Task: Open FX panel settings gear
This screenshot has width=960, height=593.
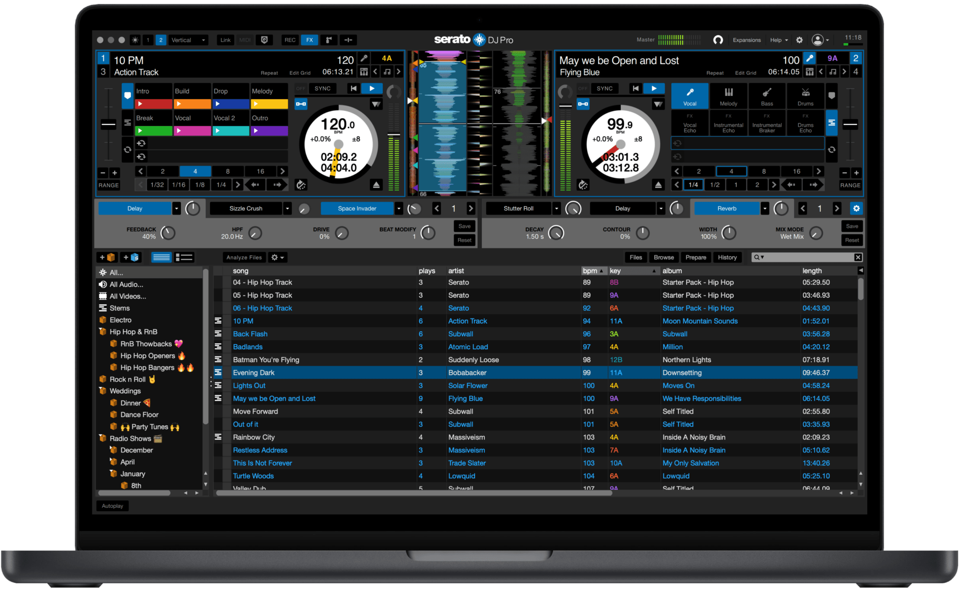Action: [x=856, y=208]
